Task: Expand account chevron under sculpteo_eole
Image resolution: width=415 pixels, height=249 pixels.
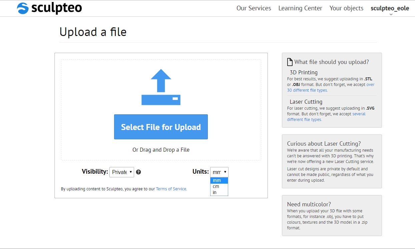Action: [x=391, y=14]
